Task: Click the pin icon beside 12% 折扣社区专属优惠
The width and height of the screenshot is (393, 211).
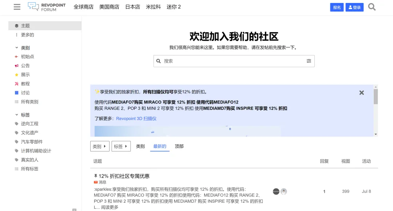Action: [x=95, y=176]
